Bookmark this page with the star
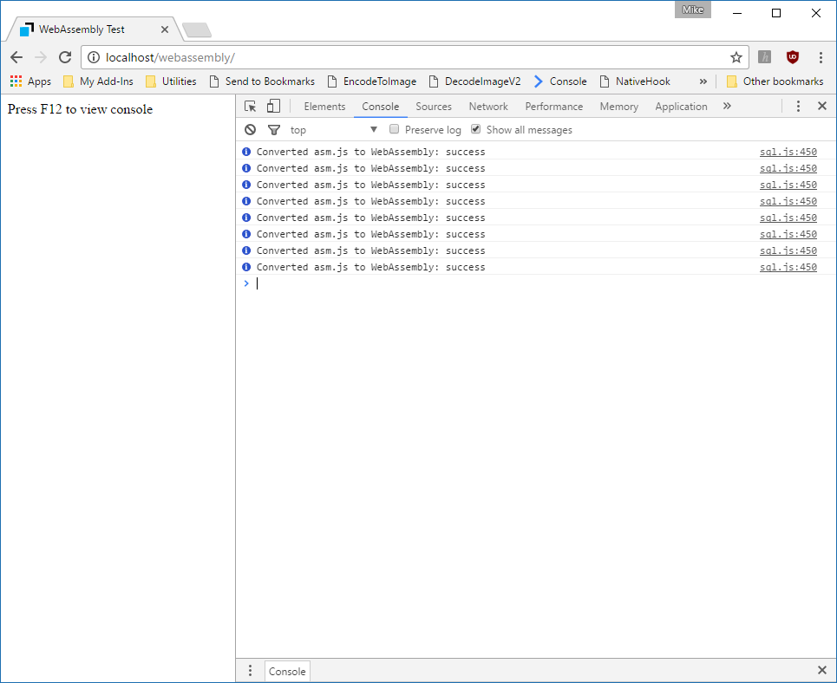The image size is (837, 683). pos(736,56)
